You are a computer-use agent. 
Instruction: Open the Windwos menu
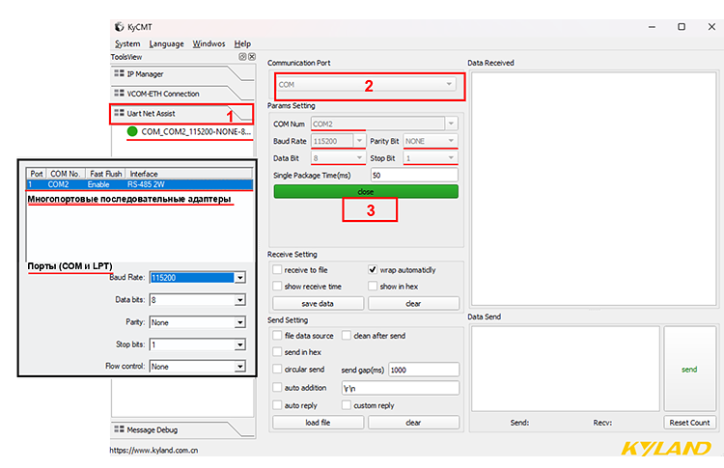[x=209, y=43]
